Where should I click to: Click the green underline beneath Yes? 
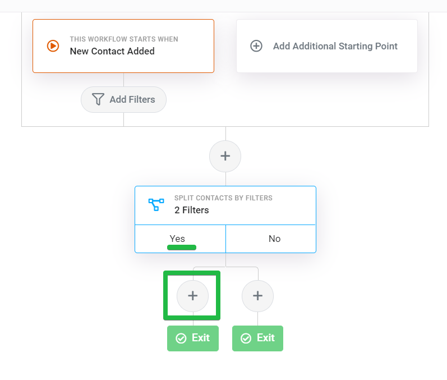(x=182, y=248)
